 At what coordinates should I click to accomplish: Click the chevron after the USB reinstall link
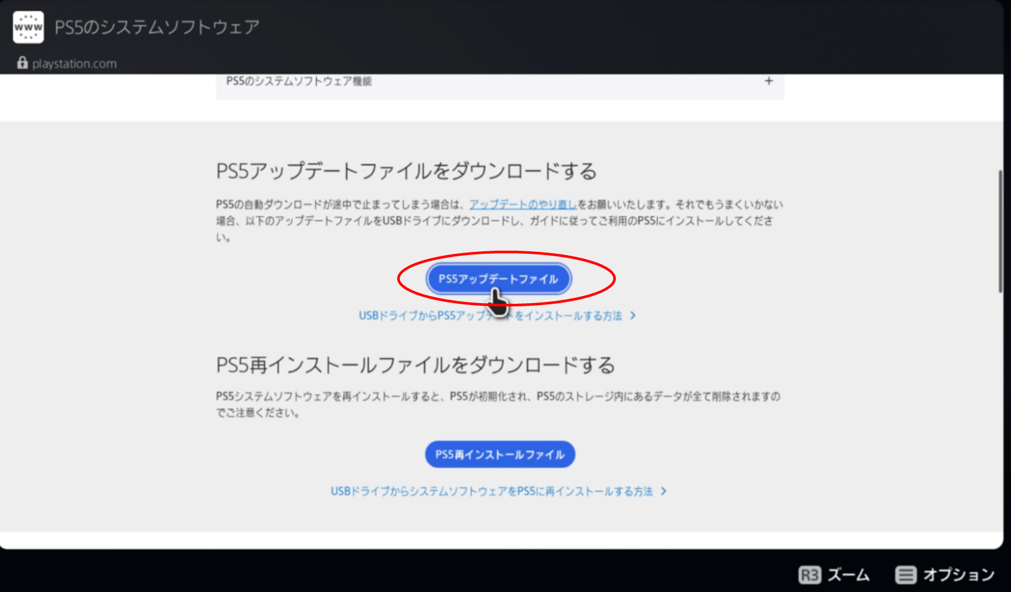pos(663,491)
